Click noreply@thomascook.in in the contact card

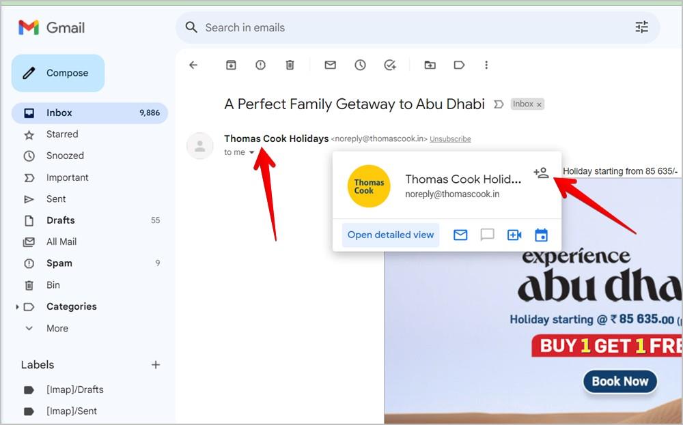tap(452, 194)
